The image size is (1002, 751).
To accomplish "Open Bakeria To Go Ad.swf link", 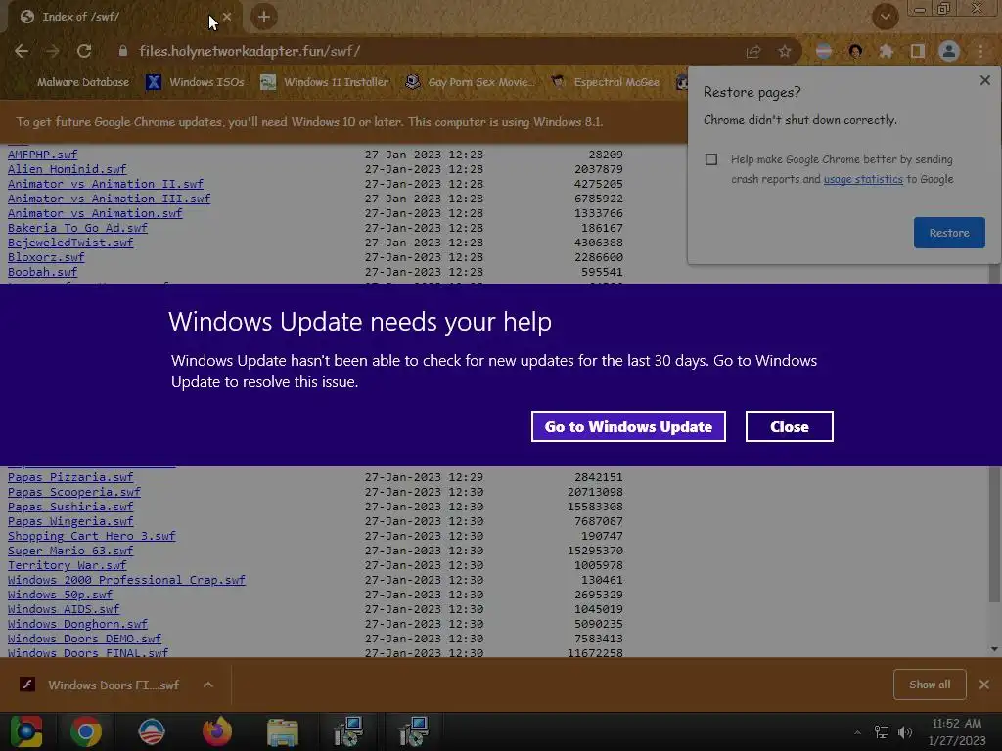I will (x=77, y=228).
